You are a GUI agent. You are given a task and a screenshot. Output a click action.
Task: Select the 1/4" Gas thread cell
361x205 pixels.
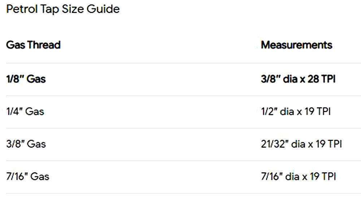coord(25,111)
